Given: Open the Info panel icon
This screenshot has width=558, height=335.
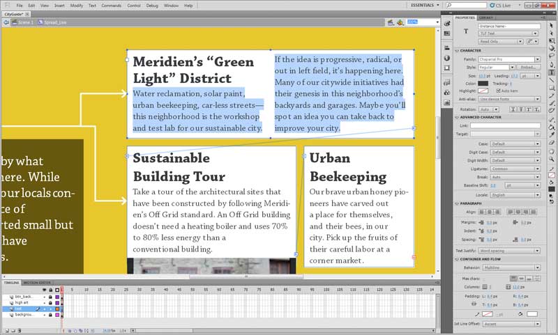Looking at the screenshot, I should tap(447, 58).
